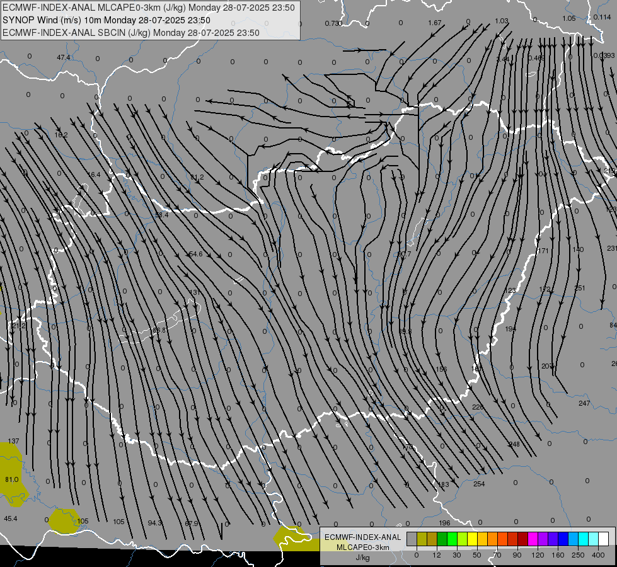Click the legend scale label 12

(x=436, y=555)
